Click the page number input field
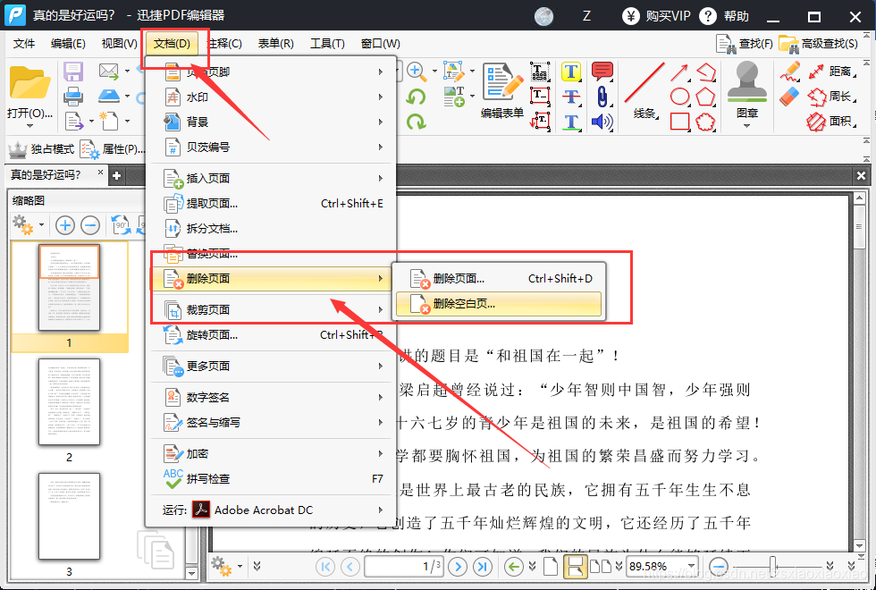876x590 pixels. [x=404, y=567]
